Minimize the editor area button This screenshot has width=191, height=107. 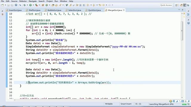point(179,10)
